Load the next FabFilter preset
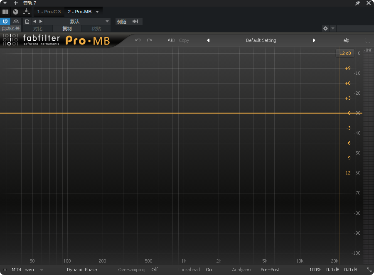The width and height of the screenshot is (374, 275). (x=314, y=40)
